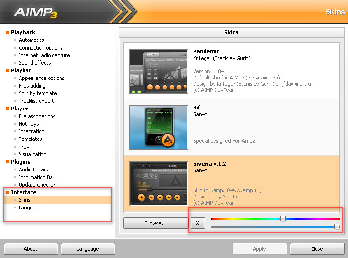Select the Plugins section header
The width and height of the screenshot is (348, 258).
click(x=20, y=162)
